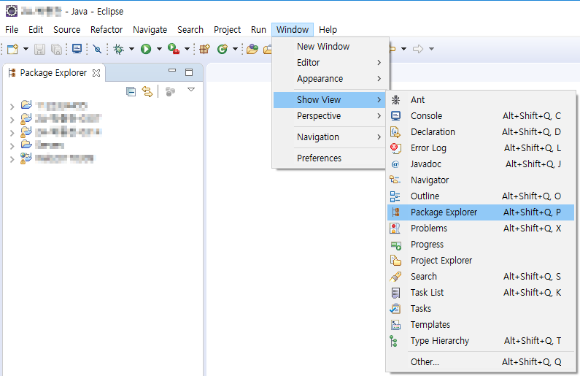Click the New Java Class icon
580x376 pixels.
(x=223, y=49)
